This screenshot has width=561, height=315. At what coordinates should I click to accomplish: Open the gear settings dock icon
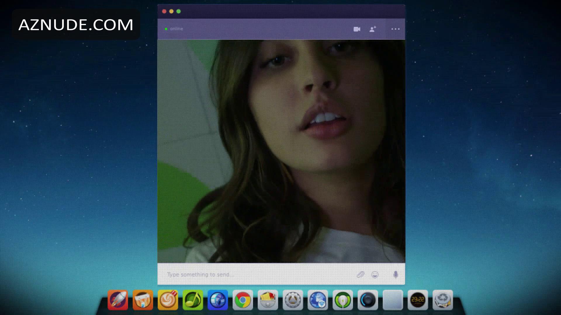292,300
